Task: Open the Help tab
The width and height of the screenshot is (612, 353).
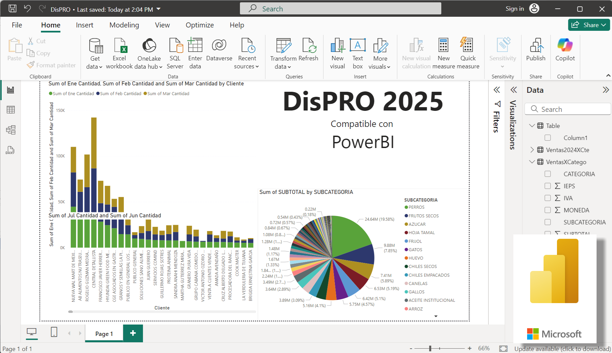Action: pyautogui.click(x=237, y=25)
